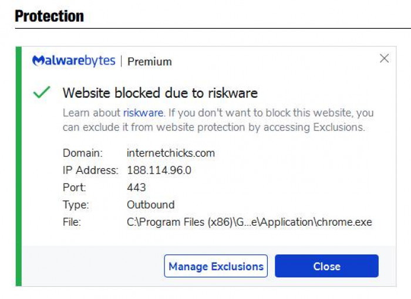Click the green checkmark icon

pos(42,93)
